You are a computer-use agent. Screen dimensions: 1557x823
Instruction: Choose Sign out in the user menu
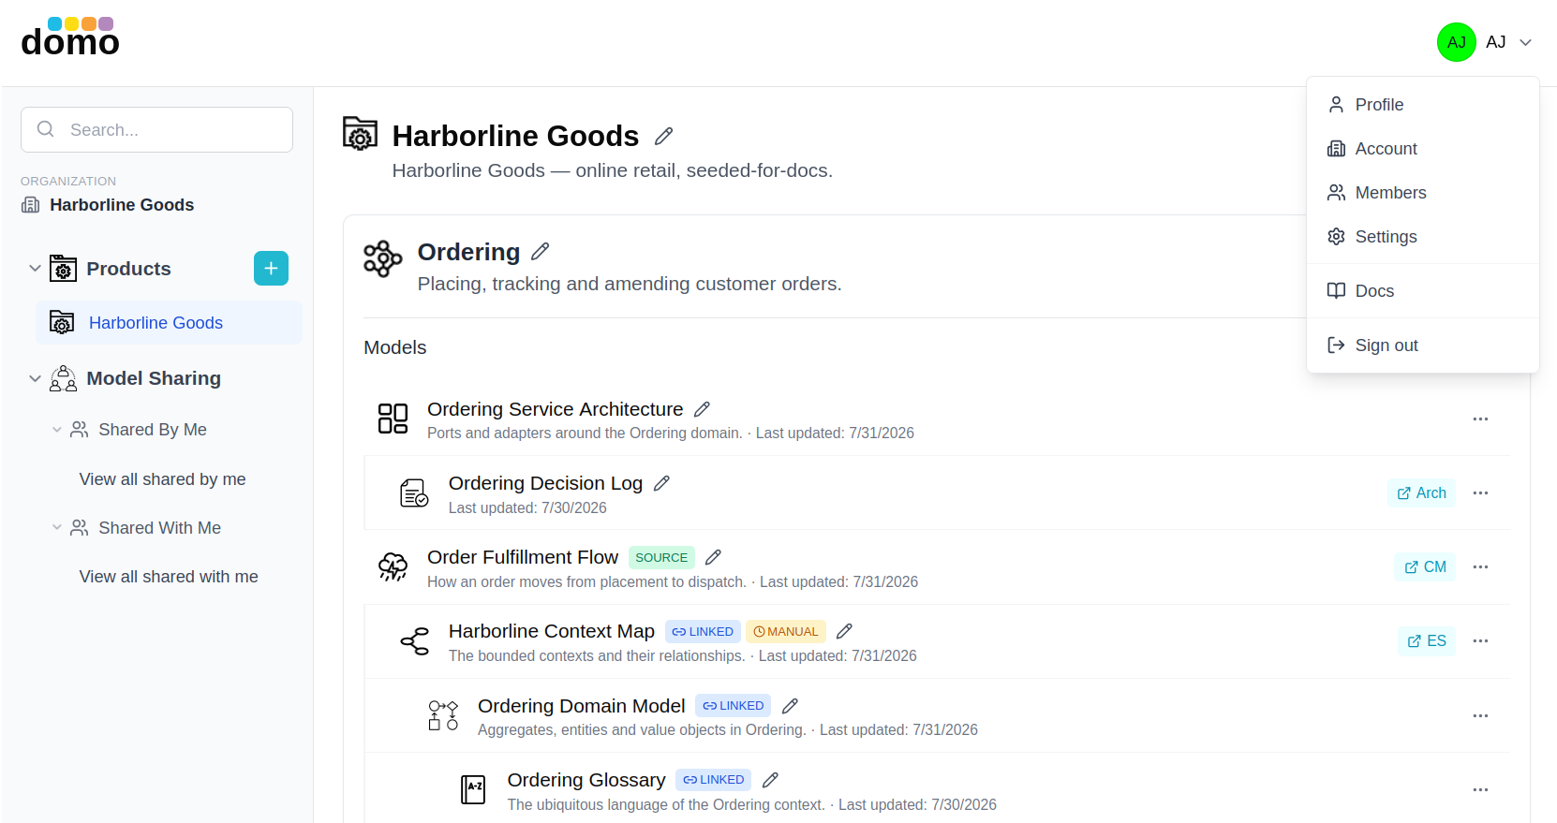tap(1422, 345)
